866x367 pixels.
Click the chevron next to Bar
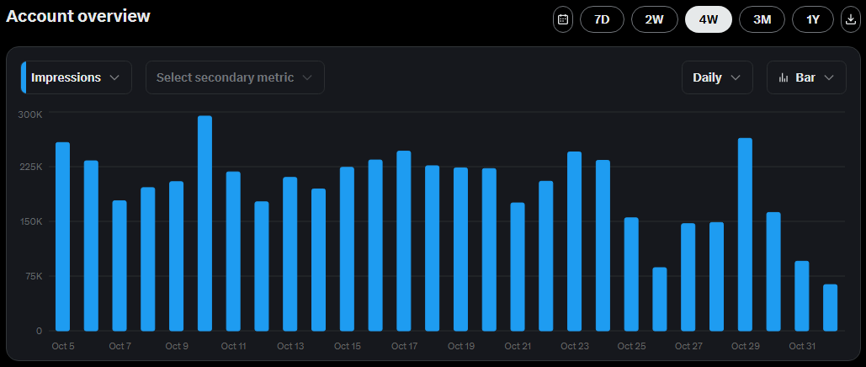(x=830, y=77)
